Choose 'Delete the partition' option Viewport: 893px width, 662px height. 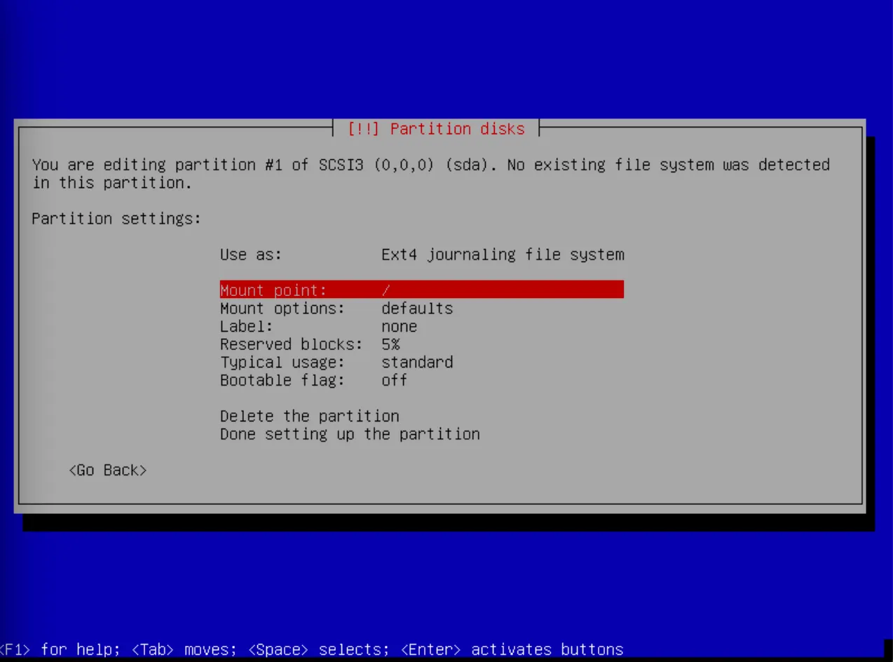pos(310,416)
